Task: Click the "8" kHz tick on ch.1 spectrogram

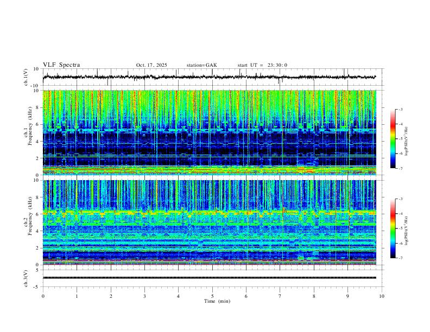Action: (x=38, y=107)
